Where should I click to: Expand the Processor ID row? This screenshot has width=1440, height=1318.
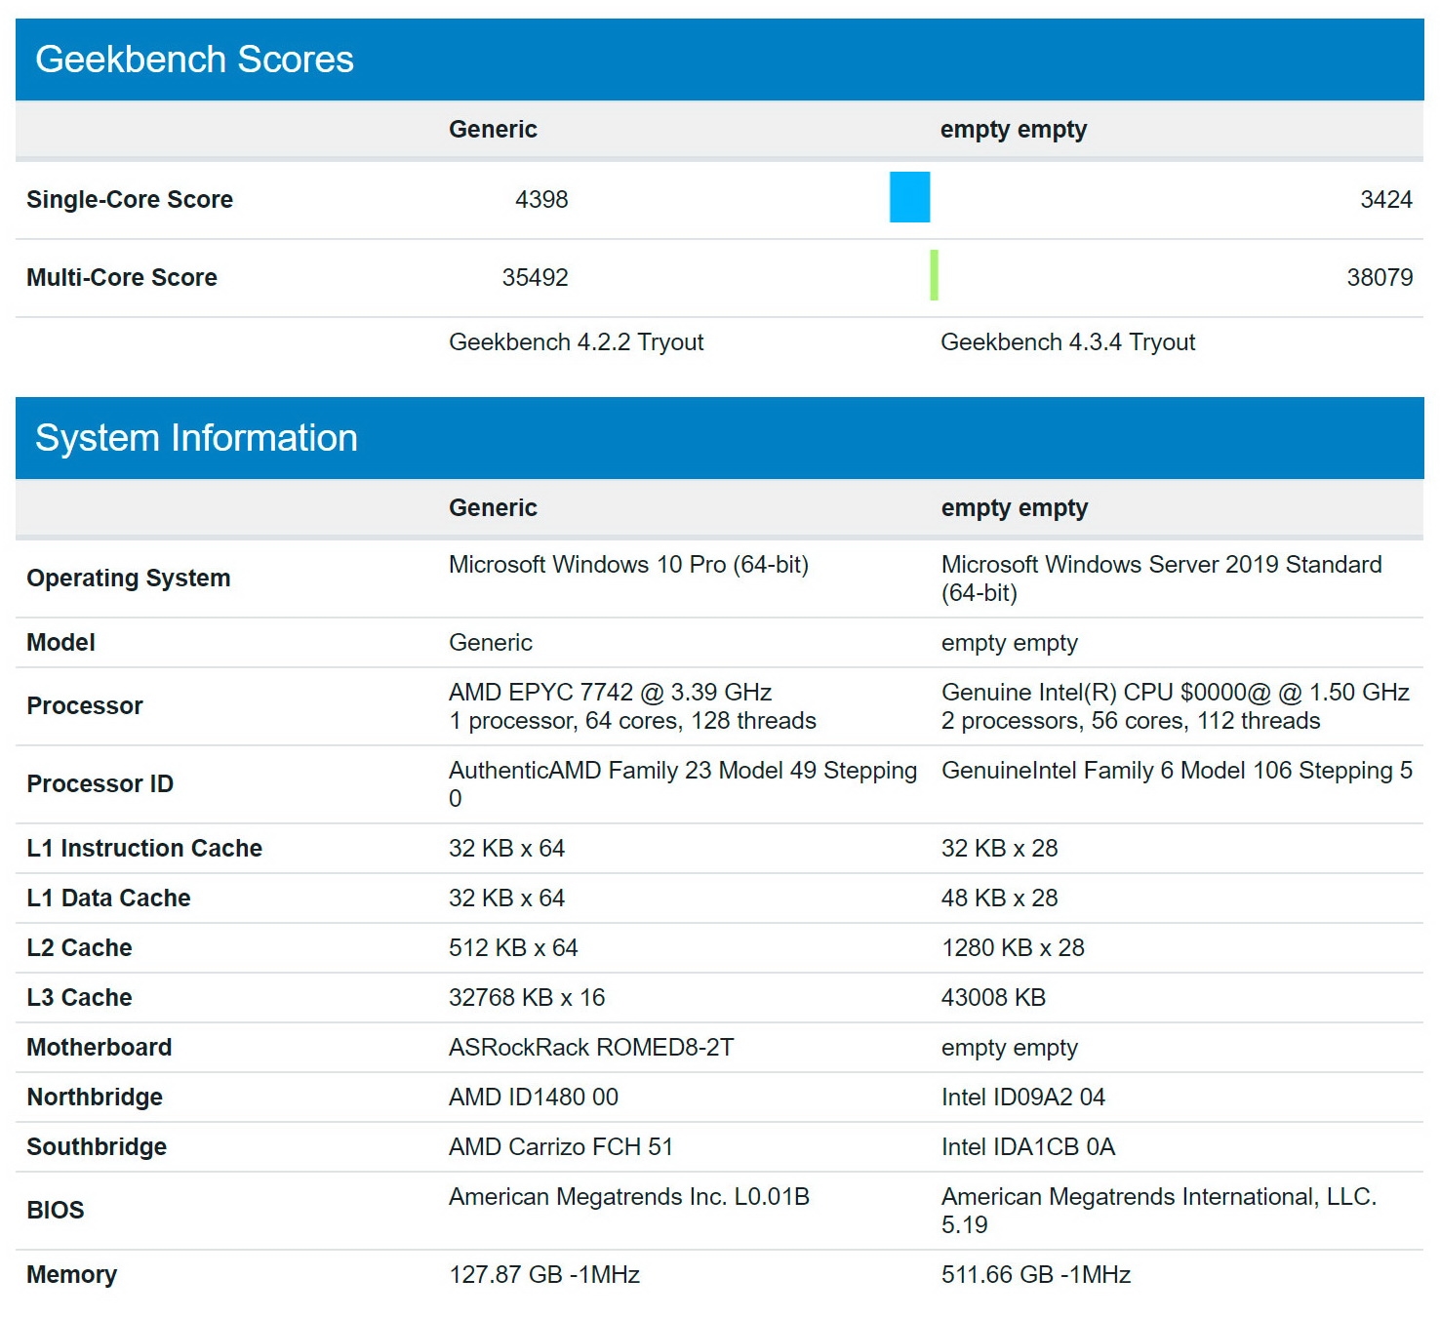click(100, 783)
